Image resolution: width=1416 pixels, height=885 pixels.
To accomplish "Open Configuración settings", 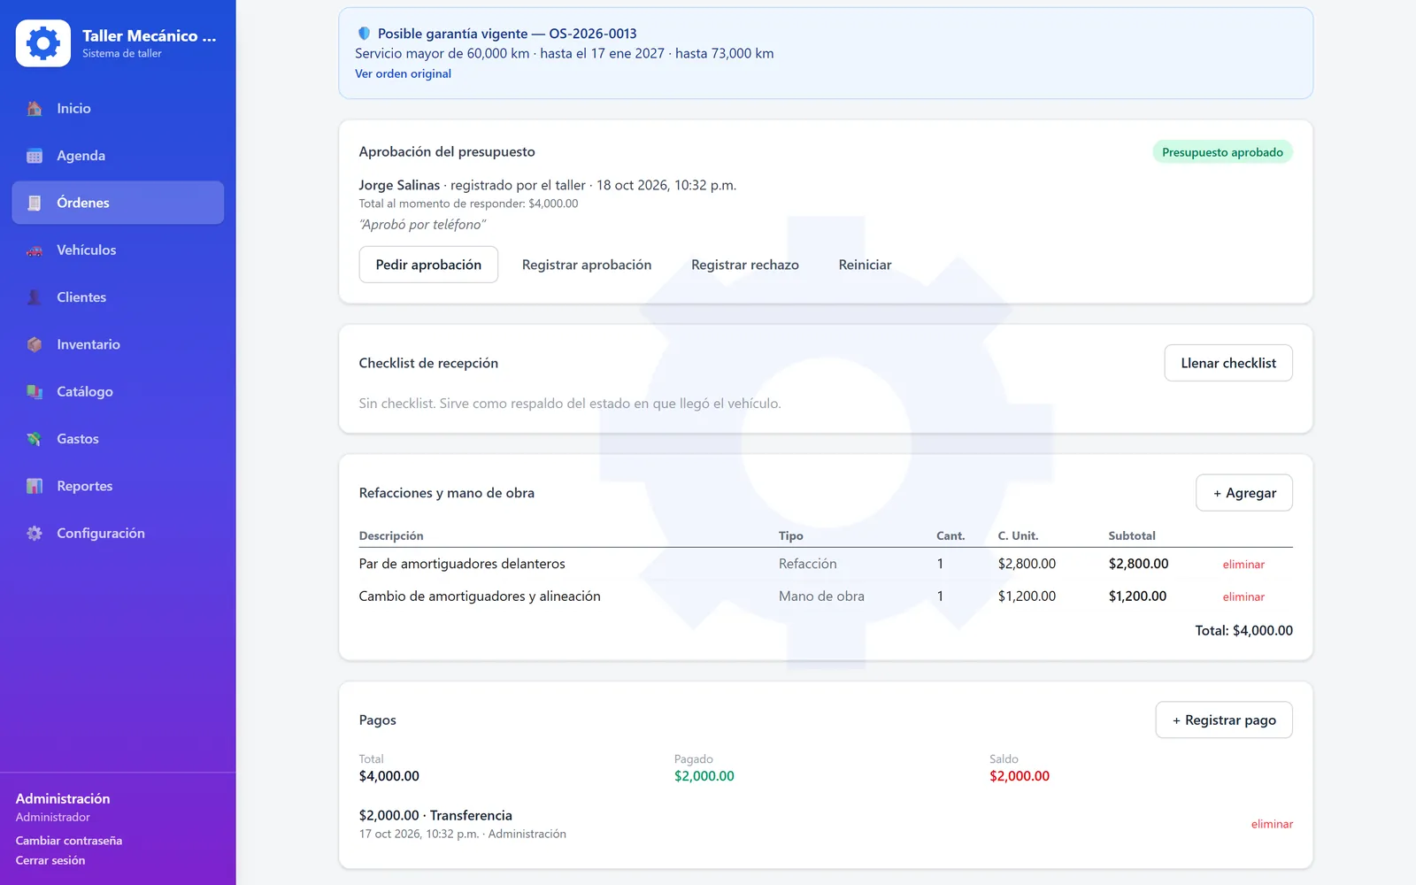I will click(x=118, y=533).
